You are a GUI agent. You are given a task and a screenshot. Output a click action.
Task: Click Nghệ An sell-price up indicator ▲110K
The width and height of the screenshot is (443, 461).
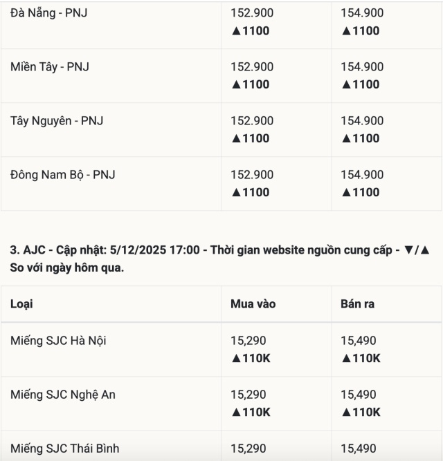point(361,412)
